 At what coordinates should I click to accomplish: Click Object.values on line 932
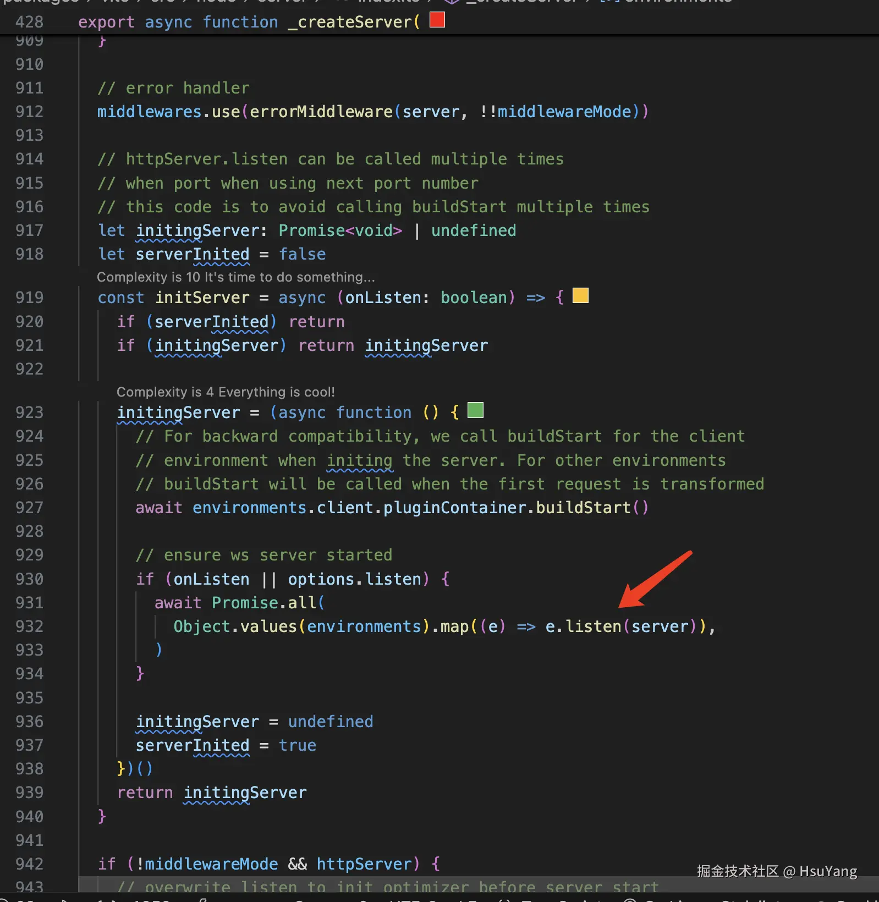point(235,626)
